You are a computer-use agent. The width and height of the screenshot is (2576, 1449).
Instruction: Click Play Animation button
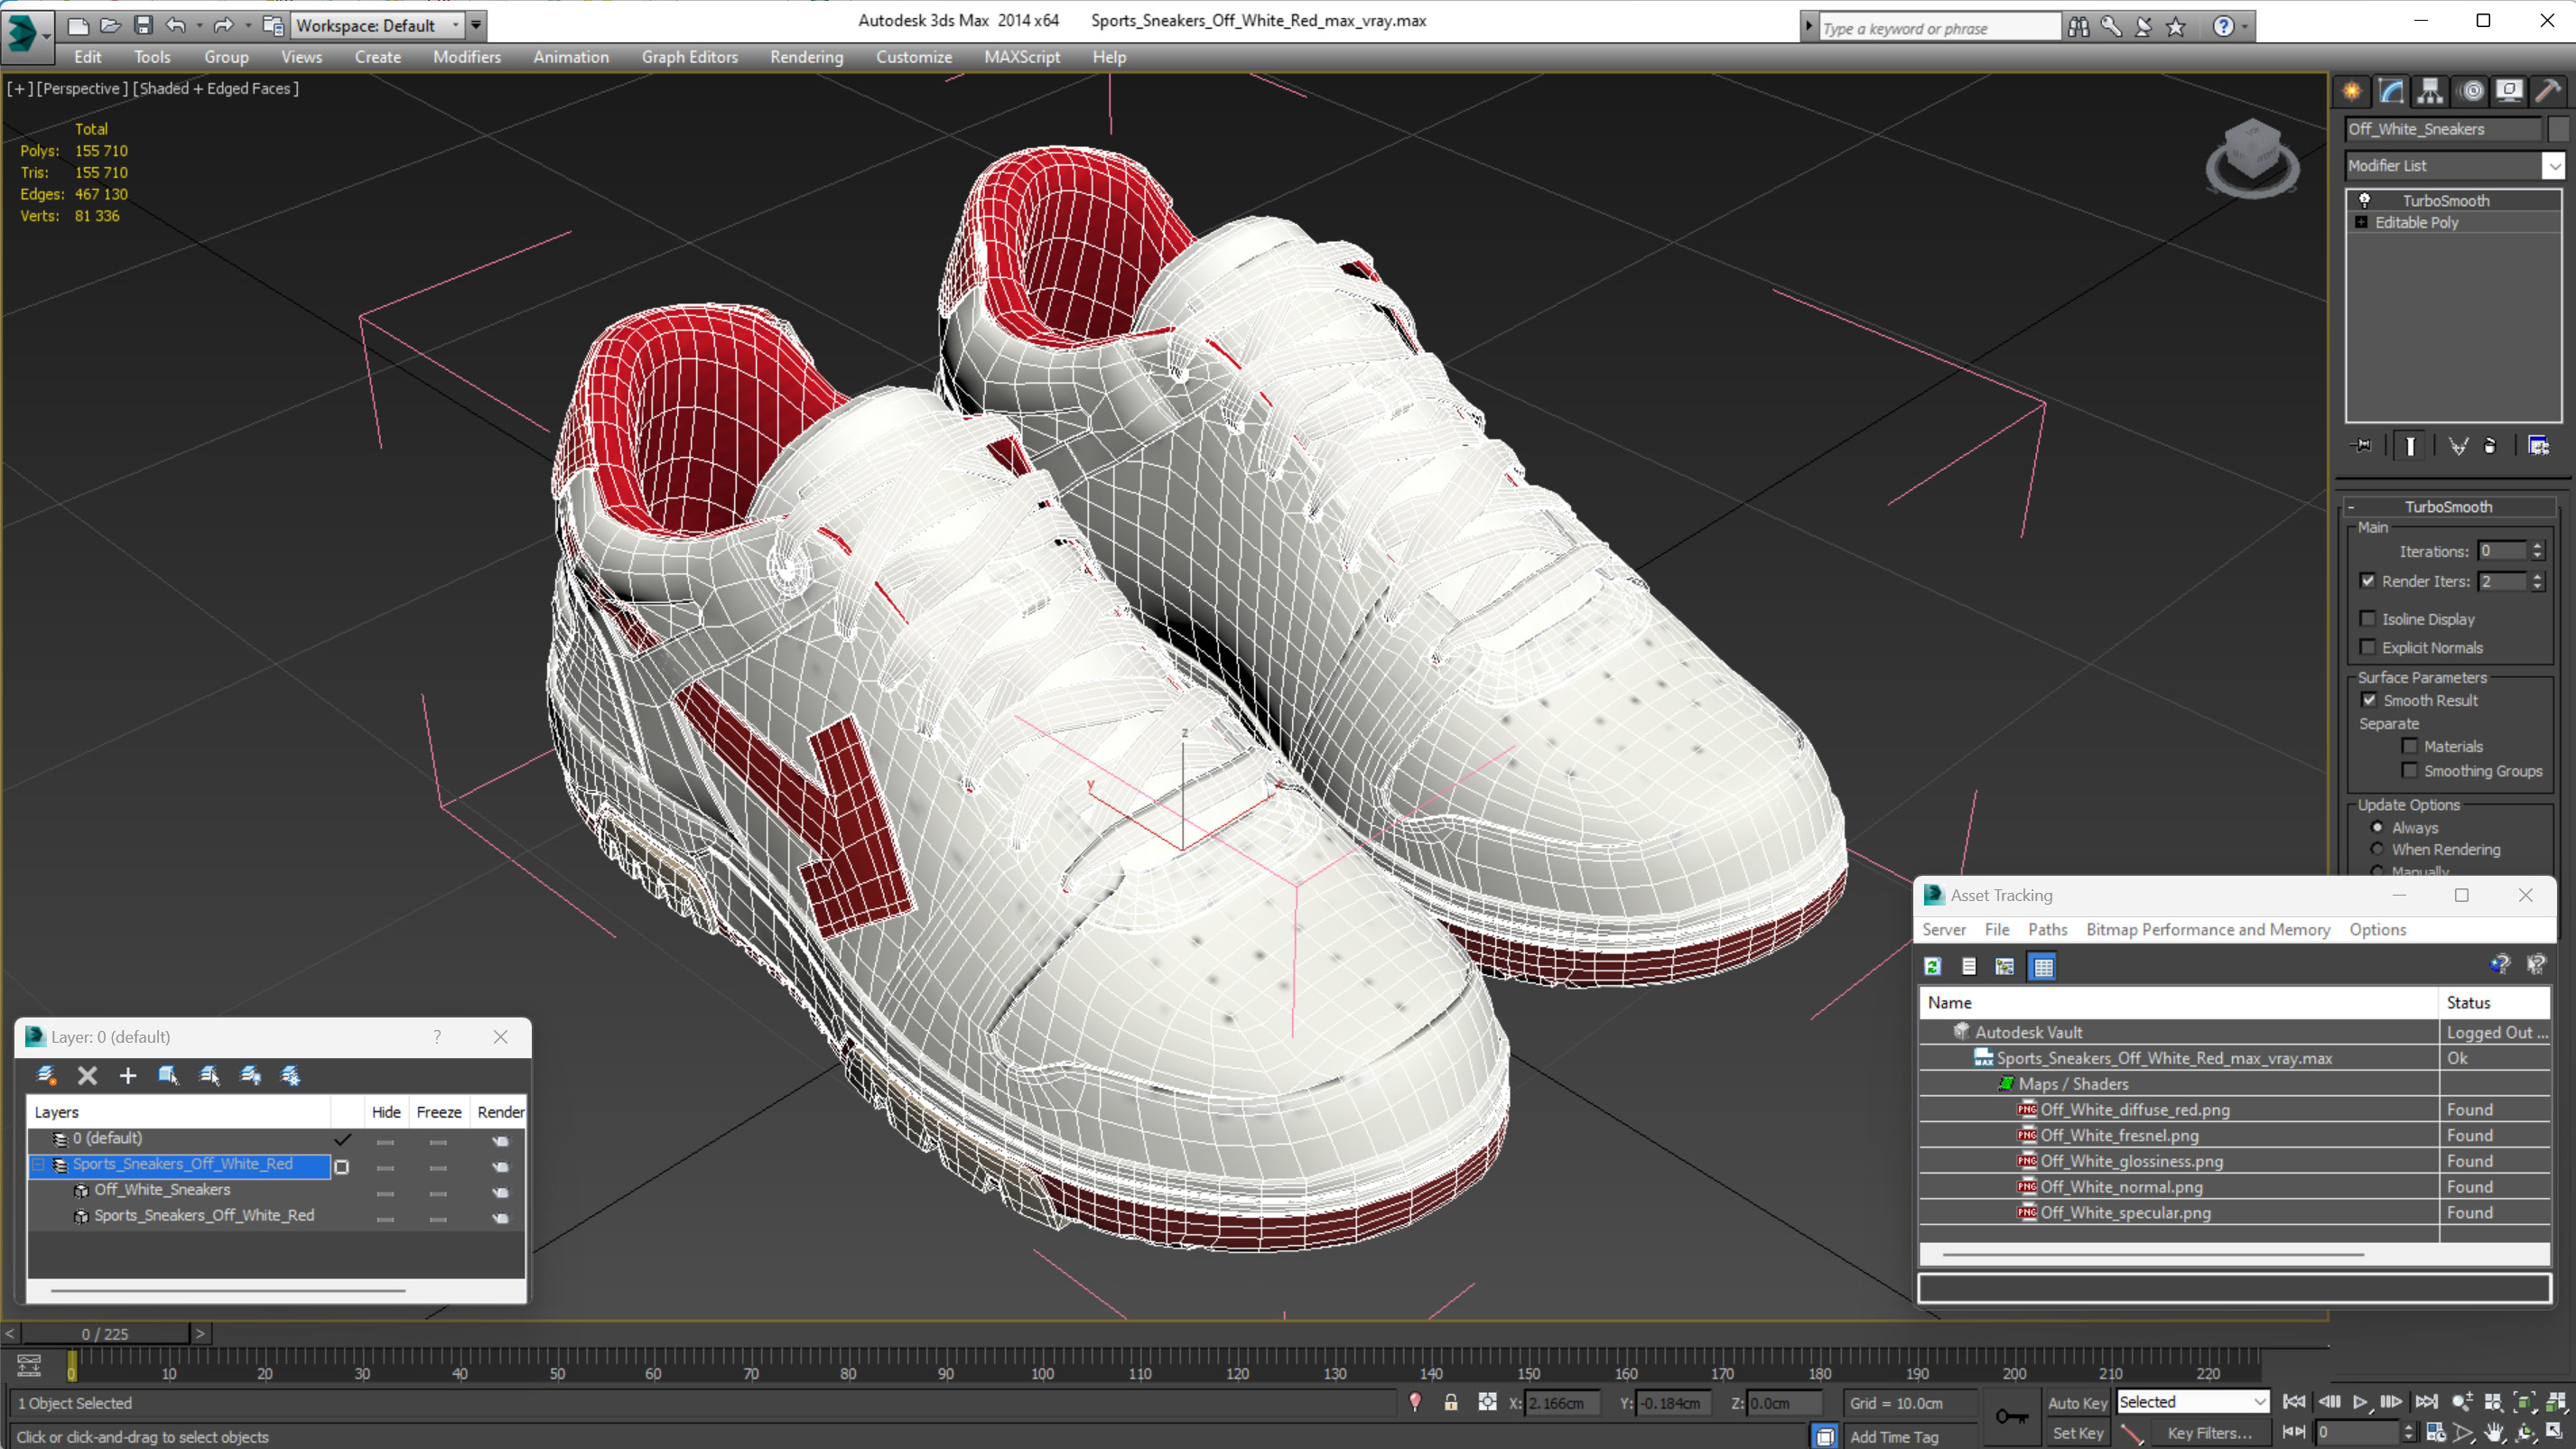[2360, 1402]
